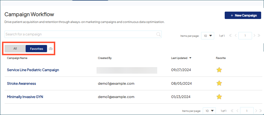The image size is (264, 115).
Task: Go to first page using the upper pager
Action: tap(230, 36)
